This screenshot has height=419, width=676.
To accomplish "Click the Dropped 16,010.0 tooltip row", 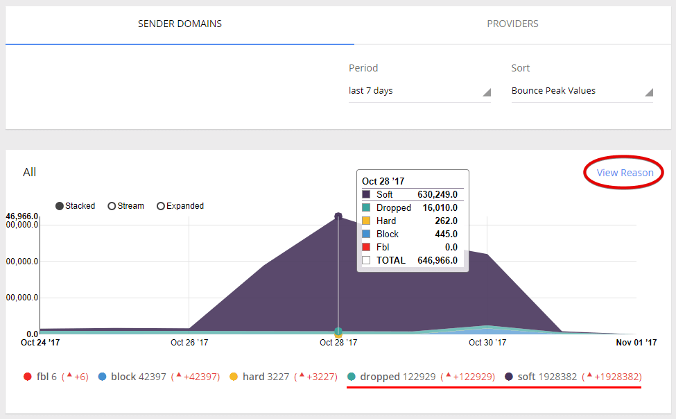I will 413,208.
